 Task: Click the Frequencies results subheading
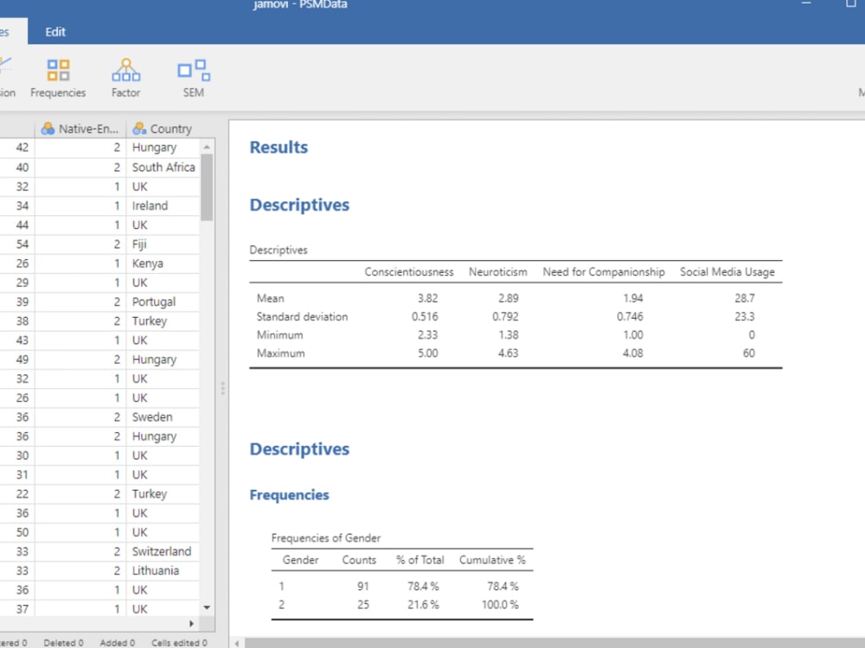pyautogui.click(x=289, y=495)
